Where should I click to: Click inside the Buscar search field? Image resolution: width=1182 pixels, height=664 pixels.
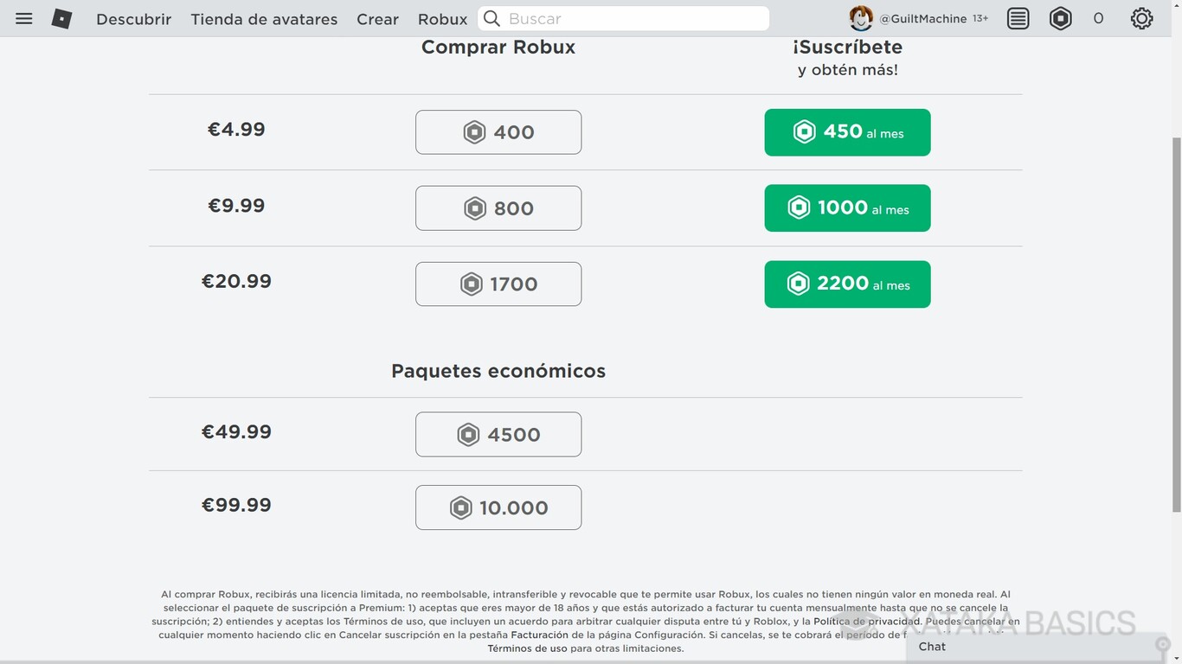(623, 18)
